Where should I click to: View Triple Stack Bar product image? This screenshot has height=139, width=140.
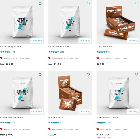coord(118,22)
